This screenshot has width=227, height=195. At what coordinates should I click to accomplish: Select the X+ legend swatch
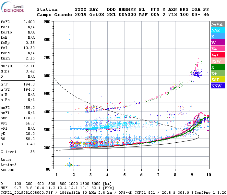[218, 73]
